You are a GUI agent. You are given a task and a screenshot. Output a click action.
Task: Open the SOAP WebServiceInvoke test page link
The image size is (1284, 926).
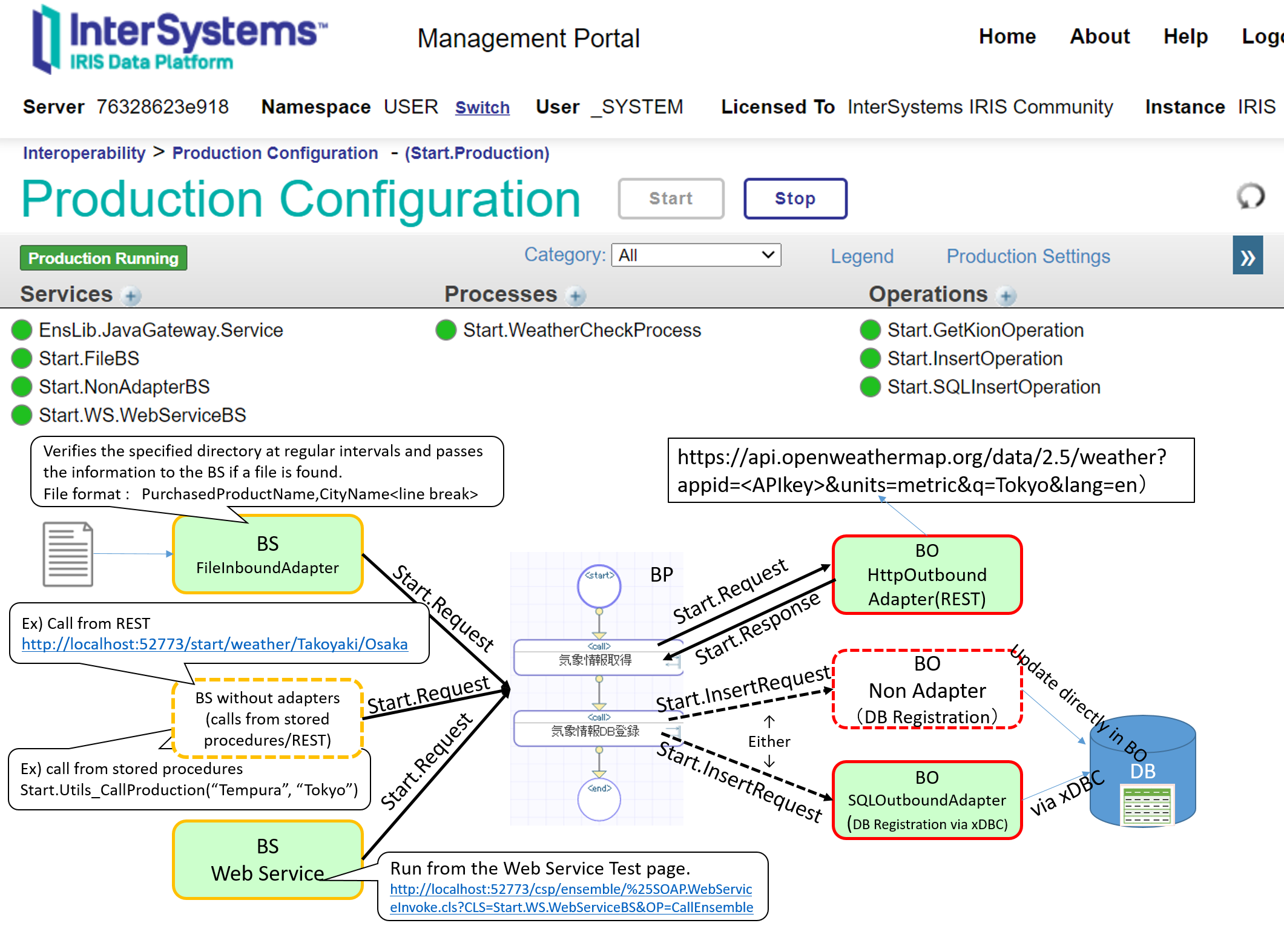coord(571,898)
